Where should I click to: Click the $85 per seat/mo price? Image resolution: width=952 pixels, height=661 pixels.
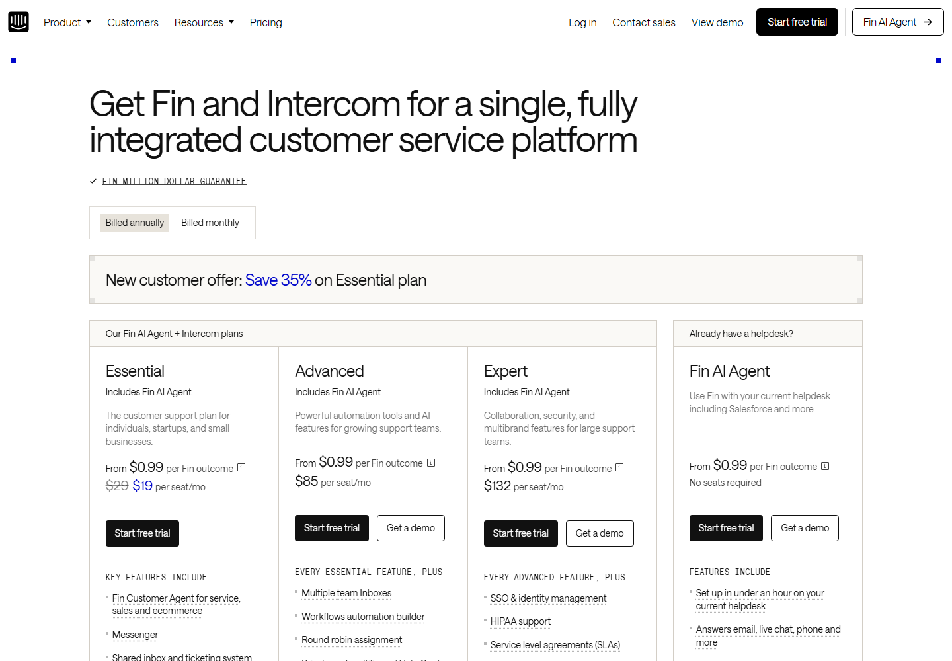[x=333, y=481]
